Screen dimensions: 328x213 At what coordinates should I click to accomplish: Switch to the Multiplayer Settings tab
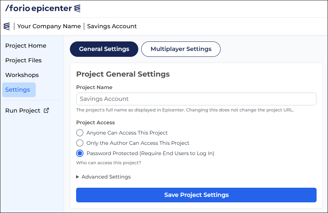[x=181, y=49]
